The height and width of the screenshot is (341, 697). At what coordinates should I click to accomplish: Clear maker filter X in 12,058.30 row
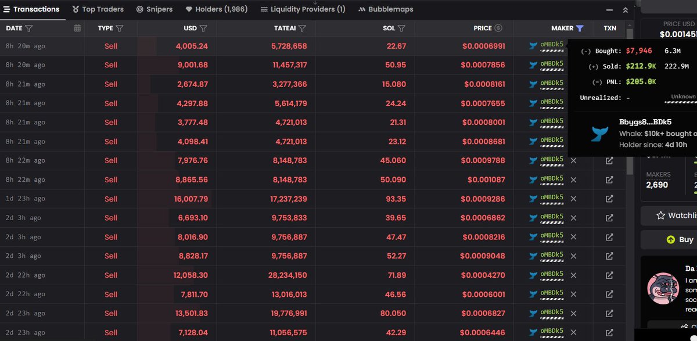click(x=573, y=275)
